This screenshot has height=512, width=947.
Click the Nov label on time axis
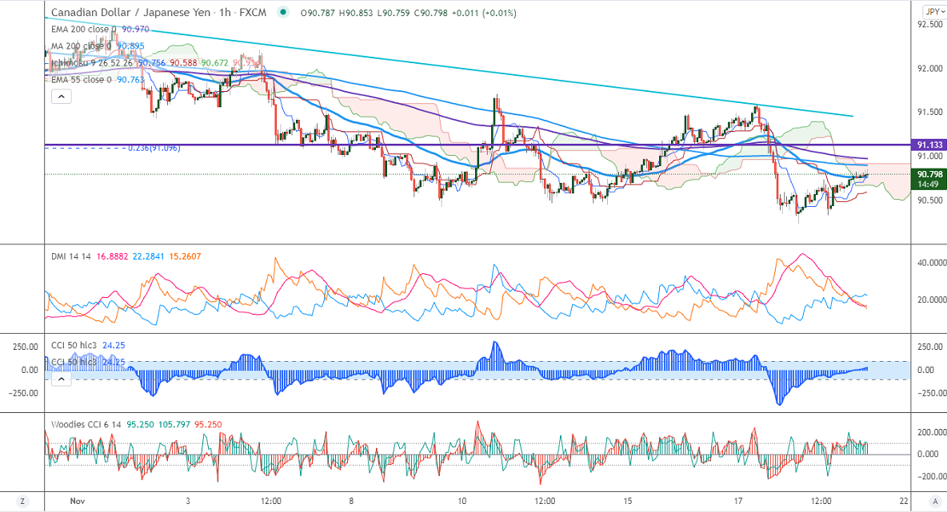tap(77, 501)
